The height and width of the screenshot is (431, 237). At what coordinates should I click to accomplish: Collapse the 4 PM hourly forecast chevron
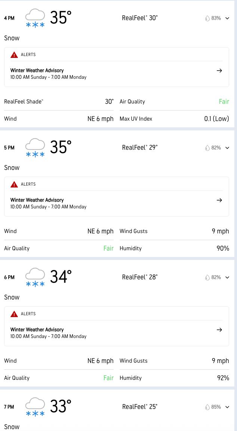pyautogui.click(x=227, y=18)
